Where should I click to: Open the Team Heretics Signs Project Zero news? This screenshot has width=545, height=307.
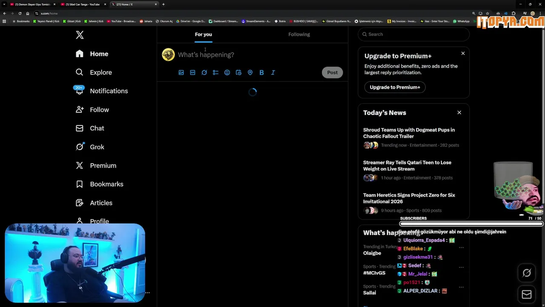413,203
